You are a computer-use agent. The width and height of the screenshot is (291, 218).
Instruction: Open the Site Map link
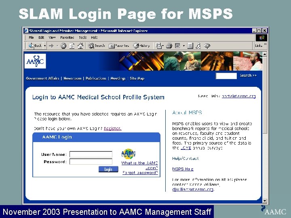point(137,78)
